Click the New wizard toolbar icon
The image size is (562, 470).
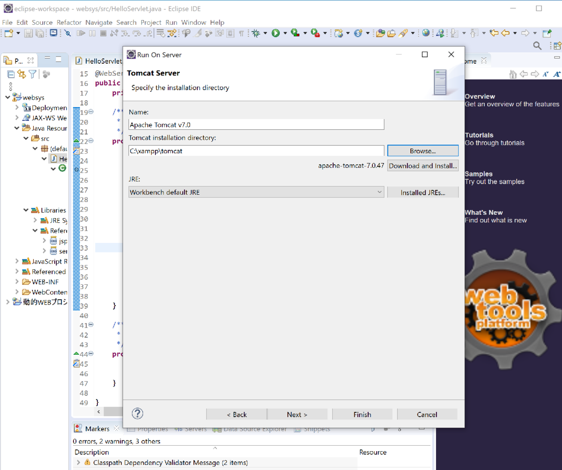tap(8, 33)
